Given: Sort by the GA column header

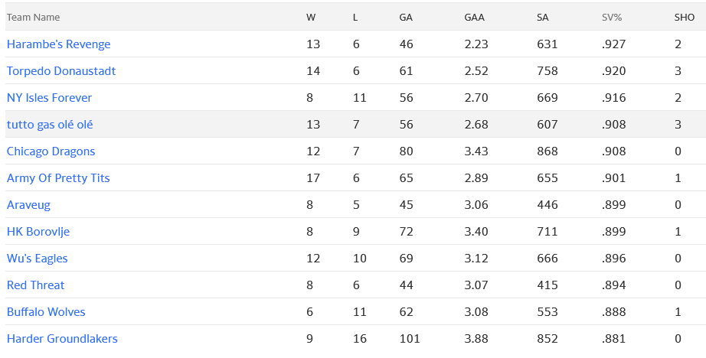Looking at the screenshot, I should (x=406, y=17).
